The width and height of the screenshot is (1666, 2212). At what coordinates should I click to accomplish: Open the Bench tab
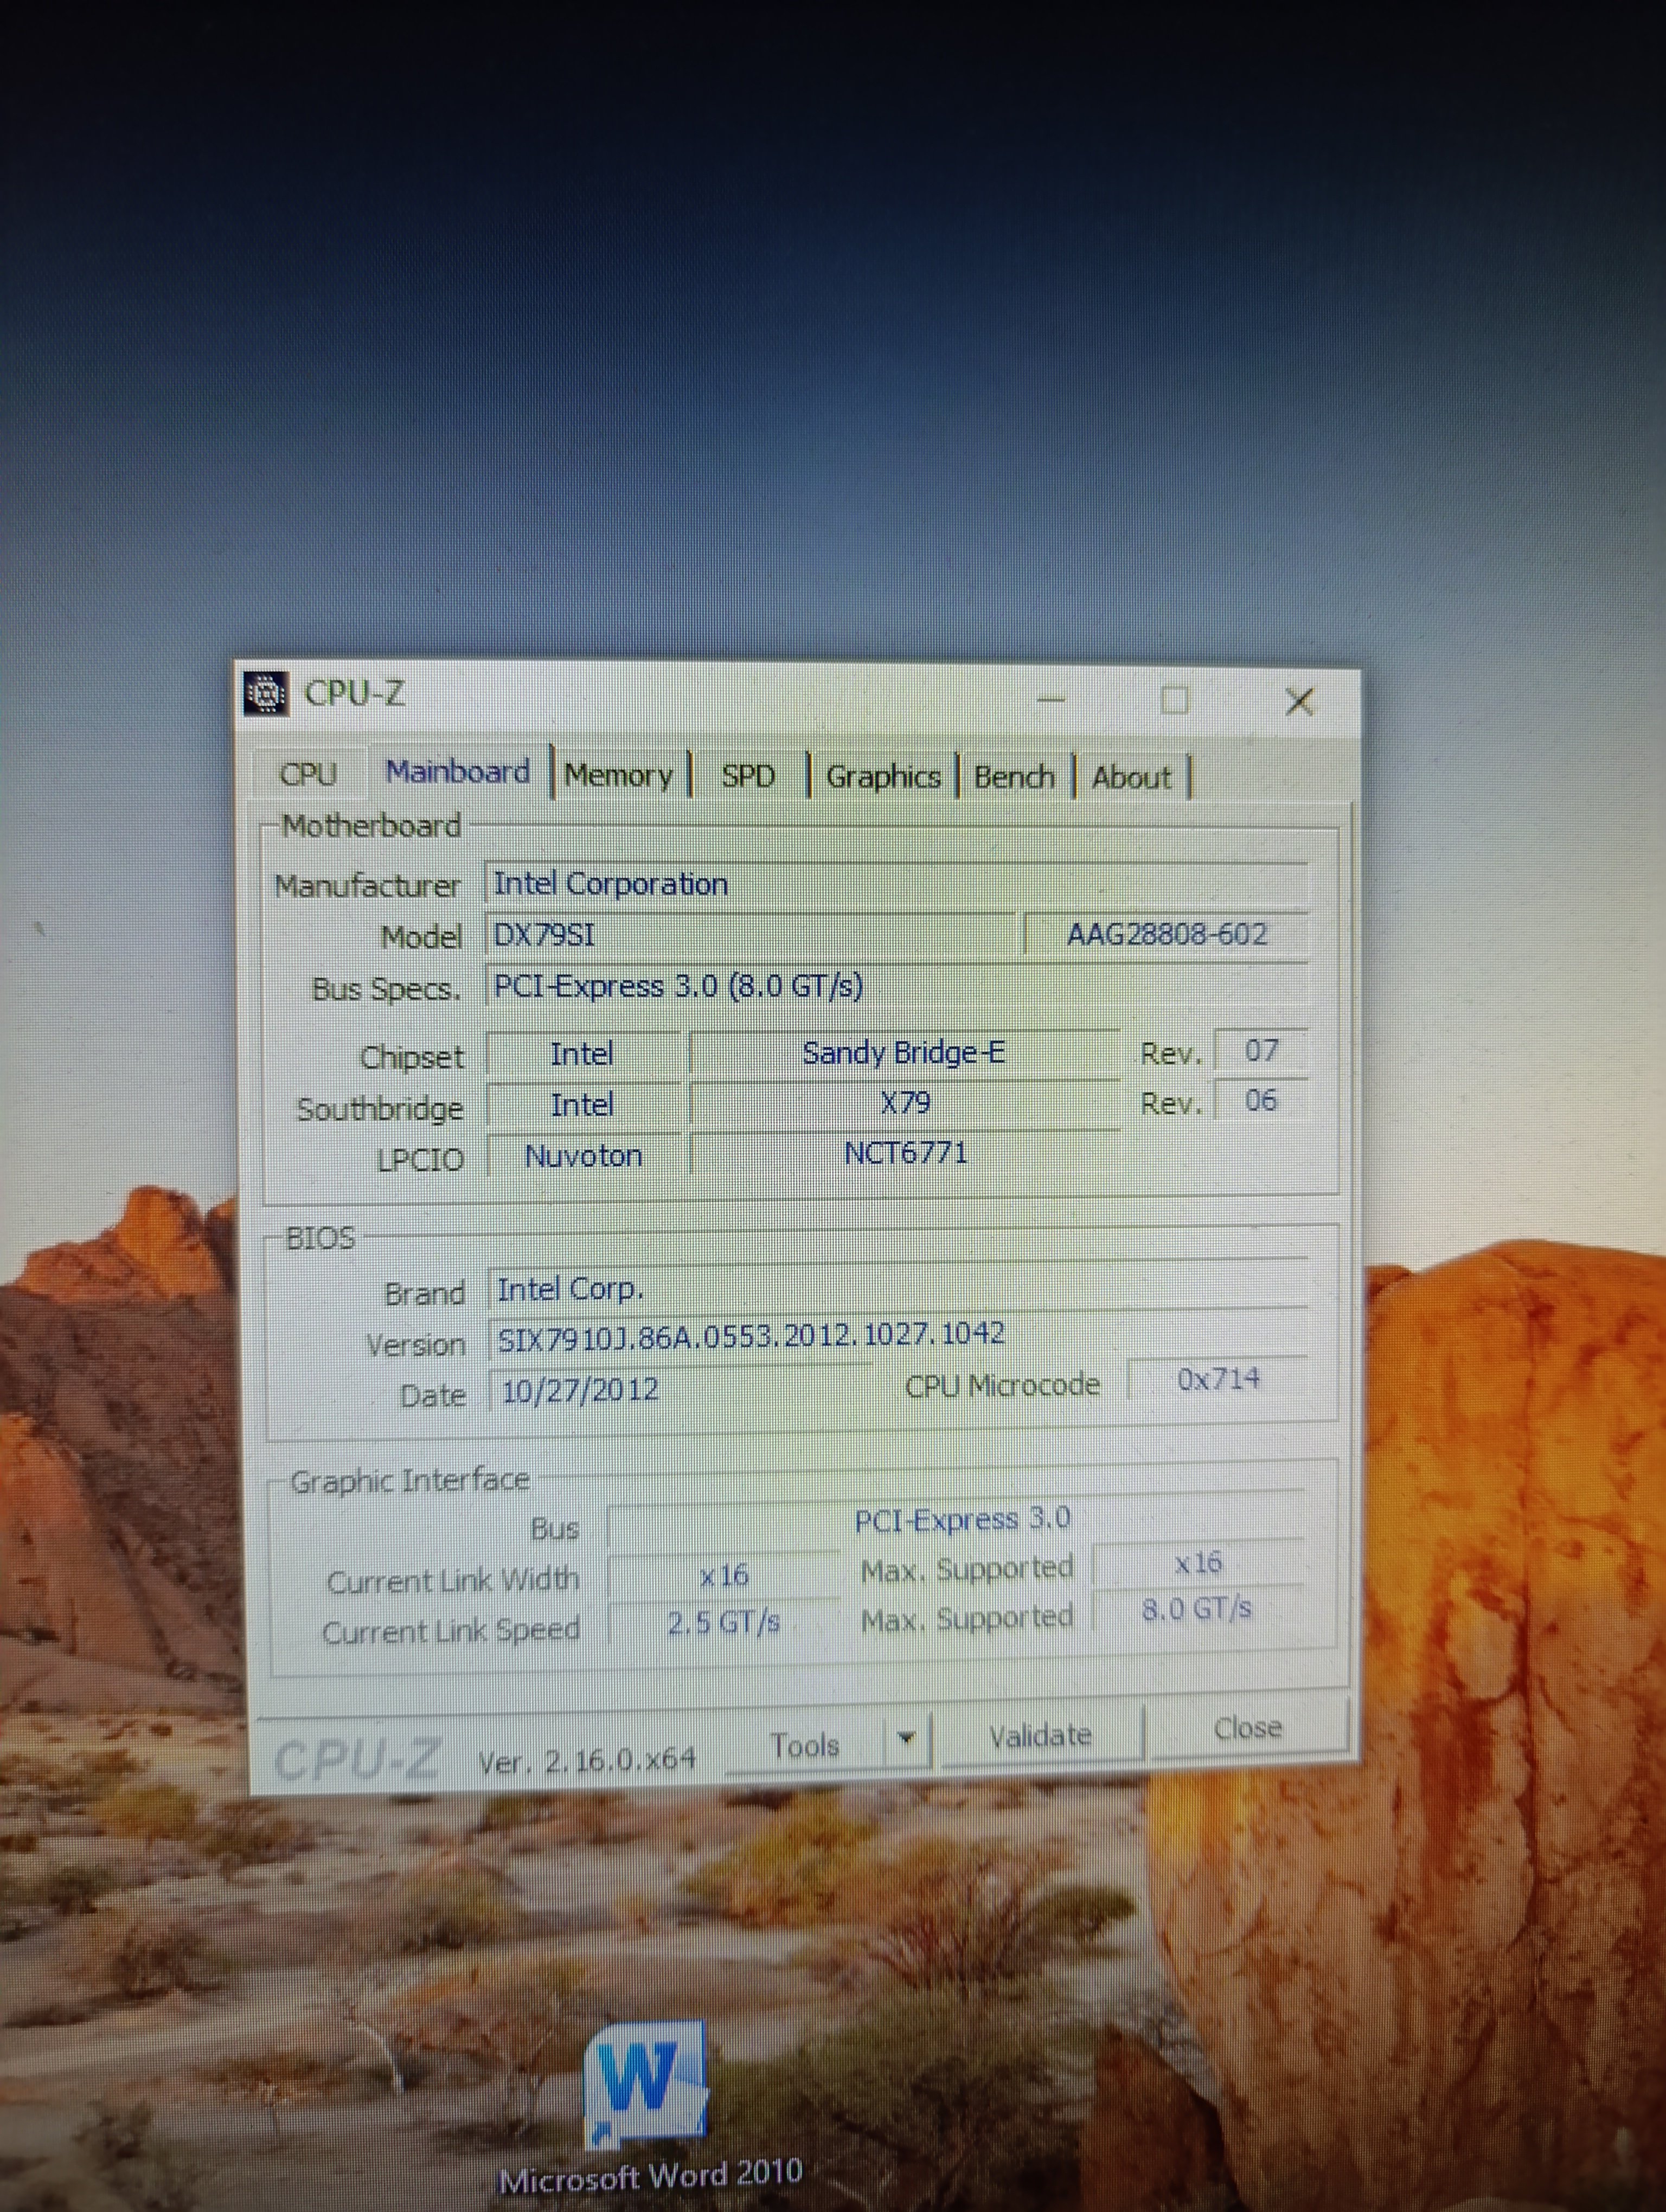click(x=1014, y=777)
